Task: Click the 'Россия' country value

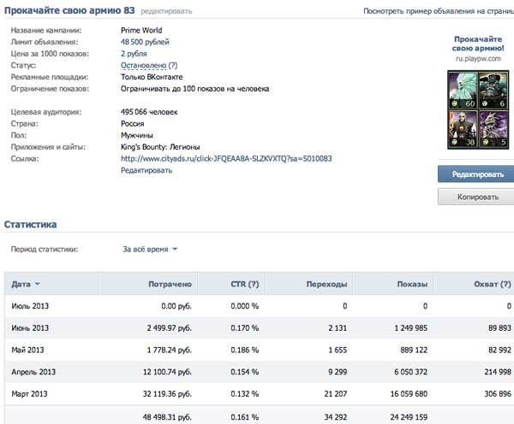Action: point(133,124)
